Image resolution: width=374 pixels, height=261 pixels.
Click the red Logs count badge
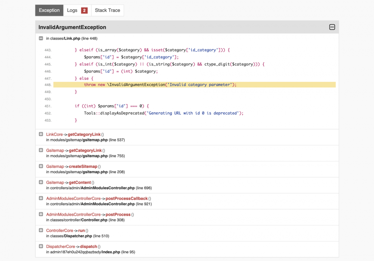(x=84, y=10)
